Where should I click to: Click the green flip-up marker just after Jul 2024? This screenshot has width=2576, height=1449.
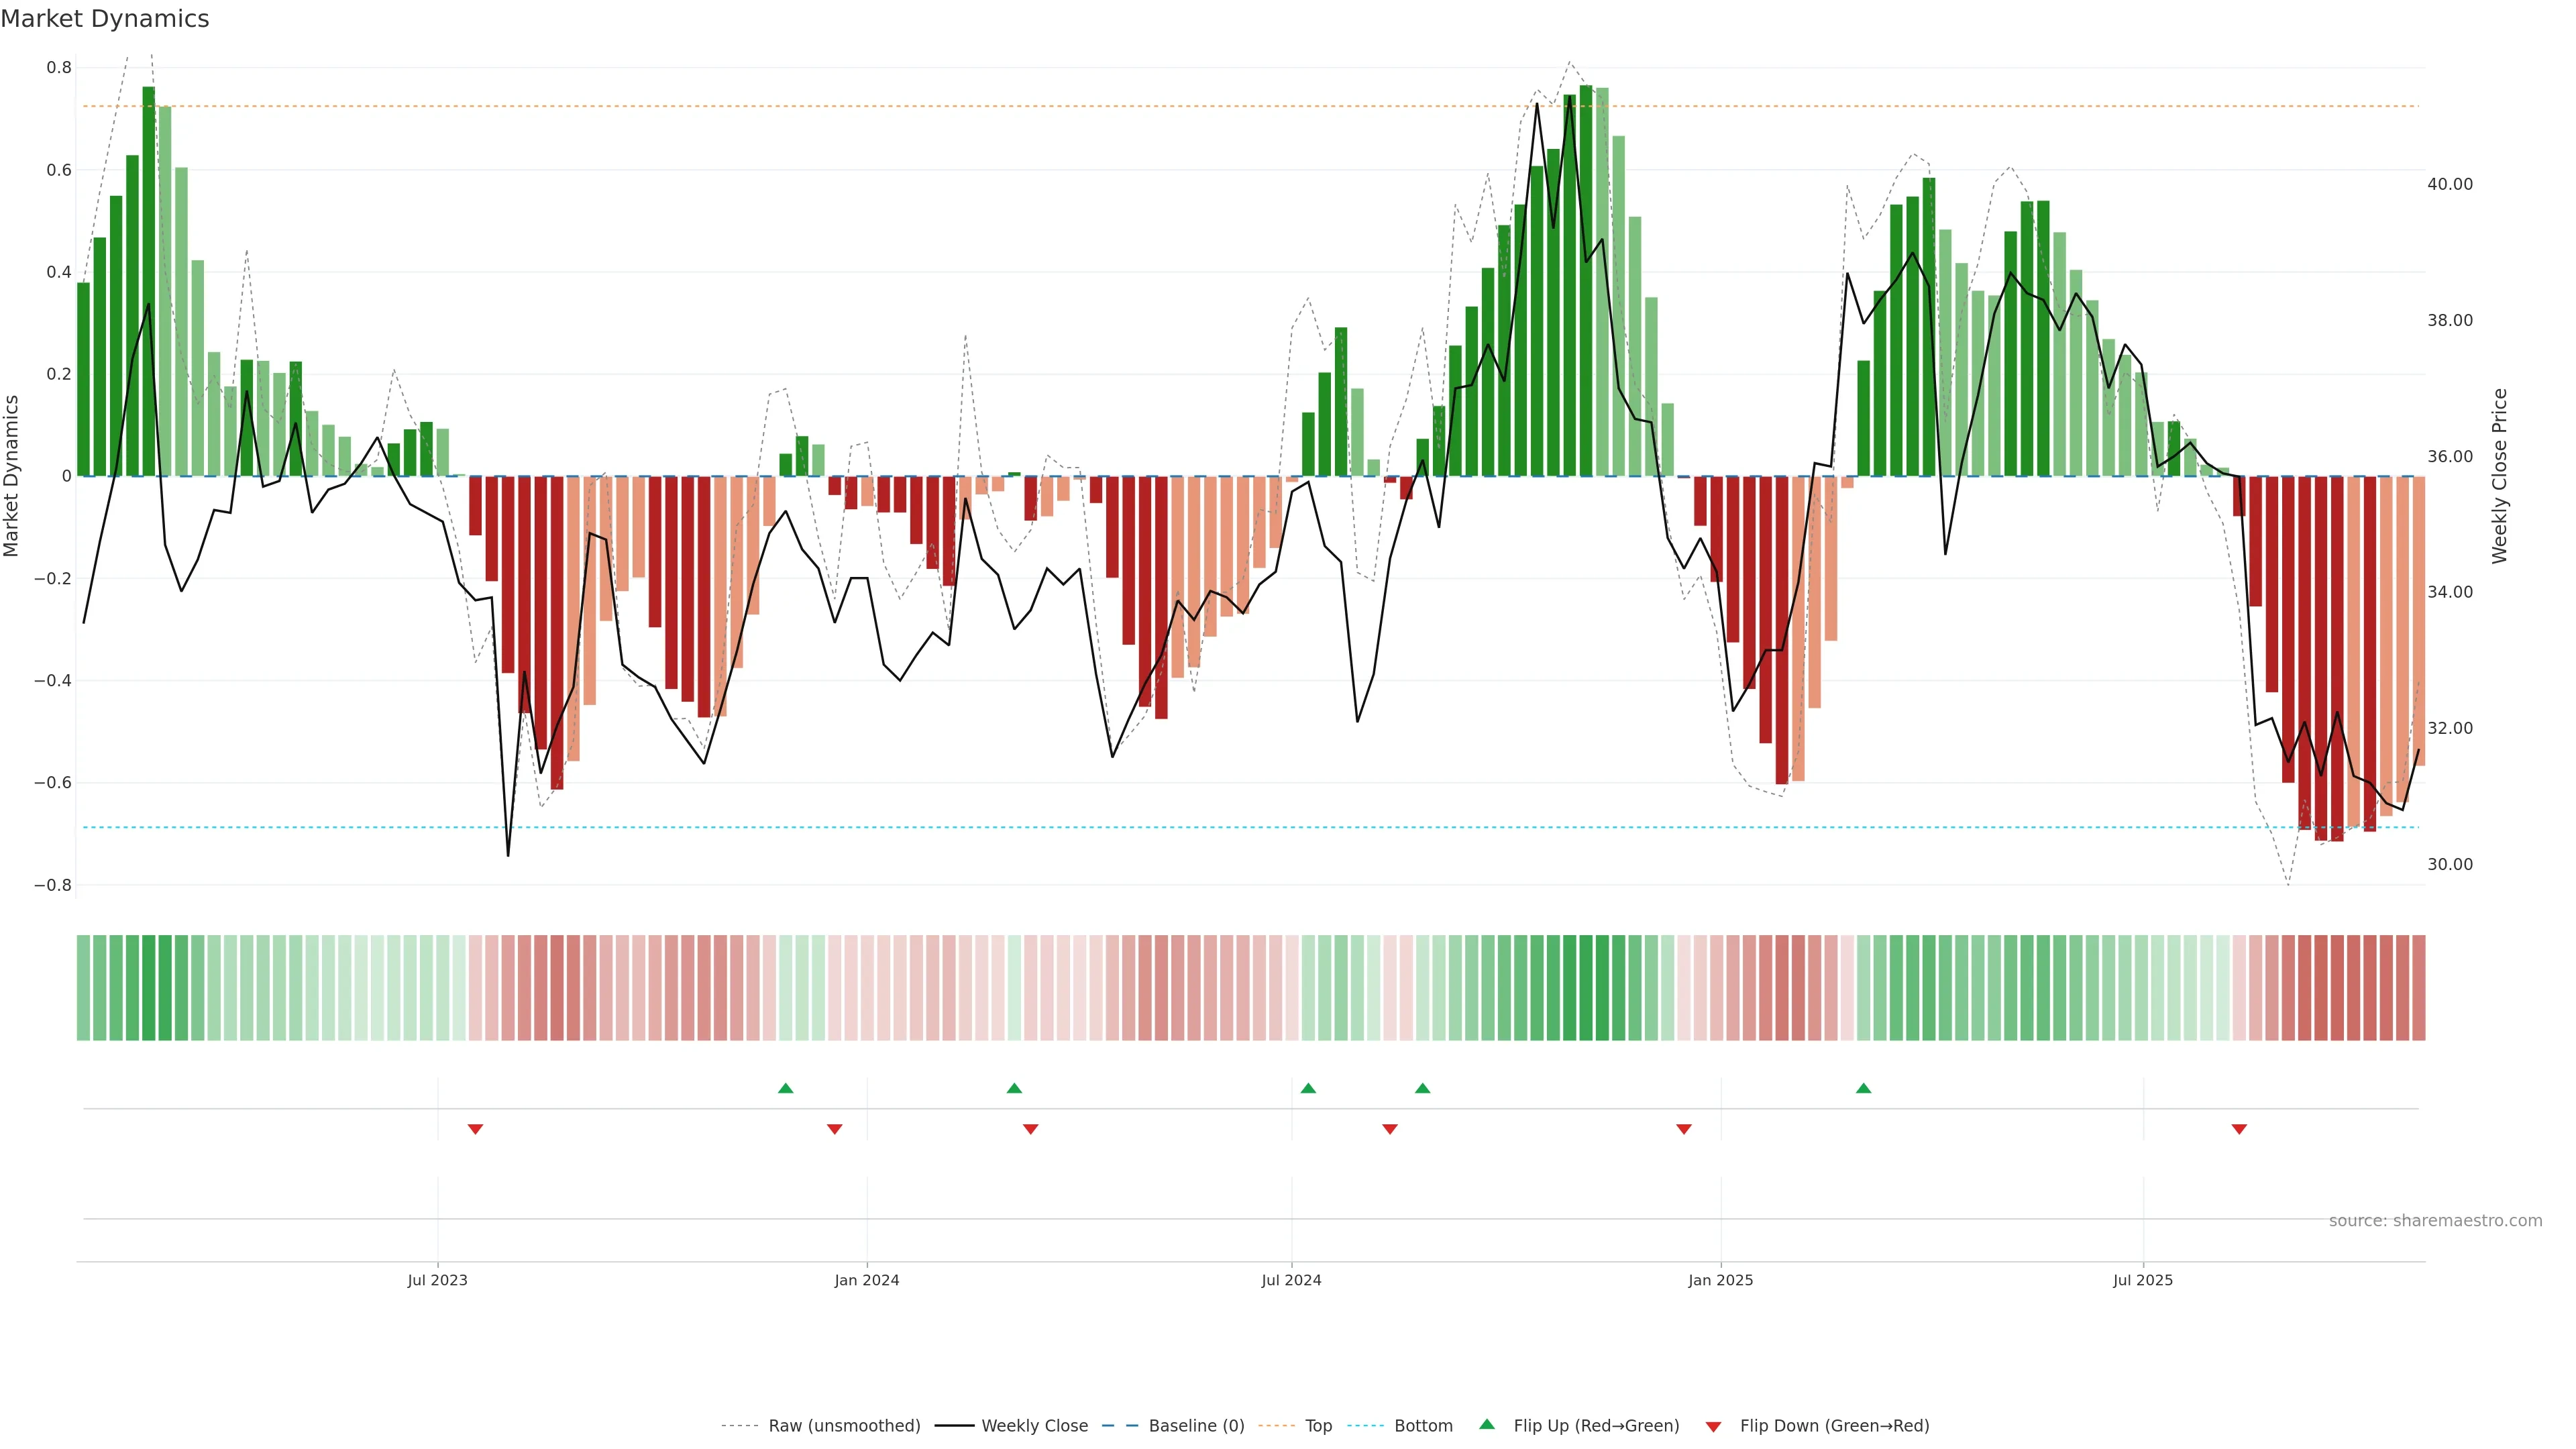pos(1308,1088)
